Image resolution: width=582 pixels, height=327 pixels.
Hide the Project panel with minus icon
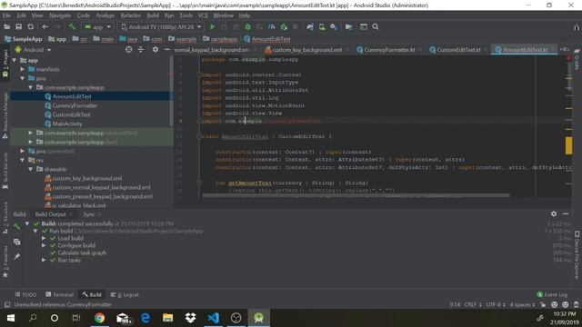(167, 50)
